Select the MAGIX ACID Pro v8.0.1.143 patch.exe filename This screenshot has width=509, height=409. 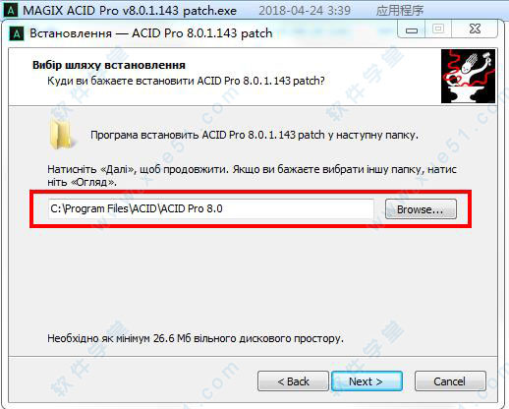coord(130,11)
